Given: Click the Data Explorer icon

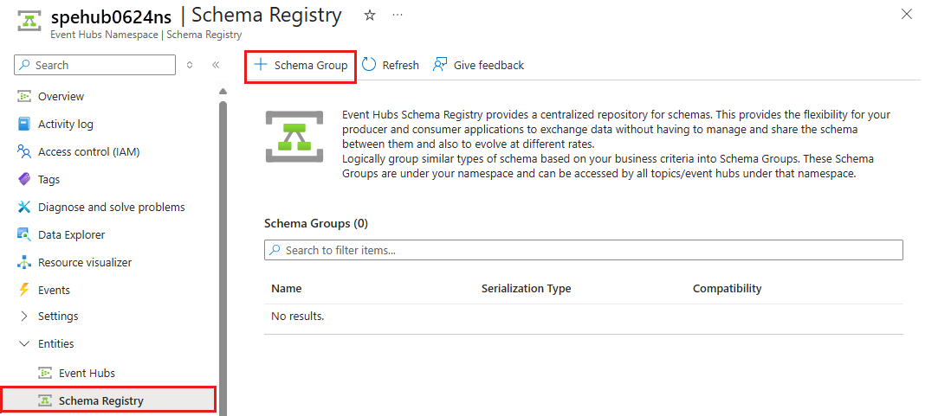Looking at the screenshot, I should click(x=24, y=234).
